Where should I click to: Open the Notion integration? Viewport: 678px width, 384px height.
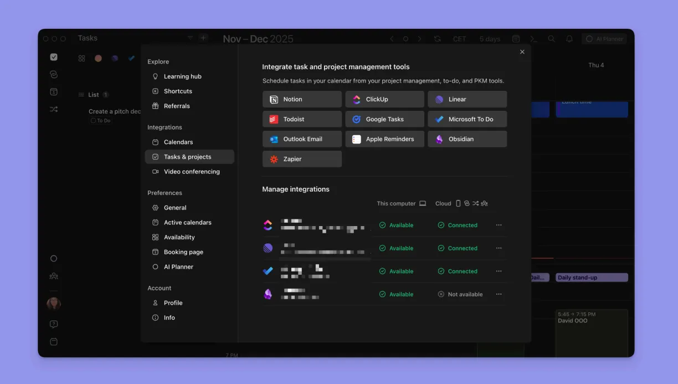[302, 99]
